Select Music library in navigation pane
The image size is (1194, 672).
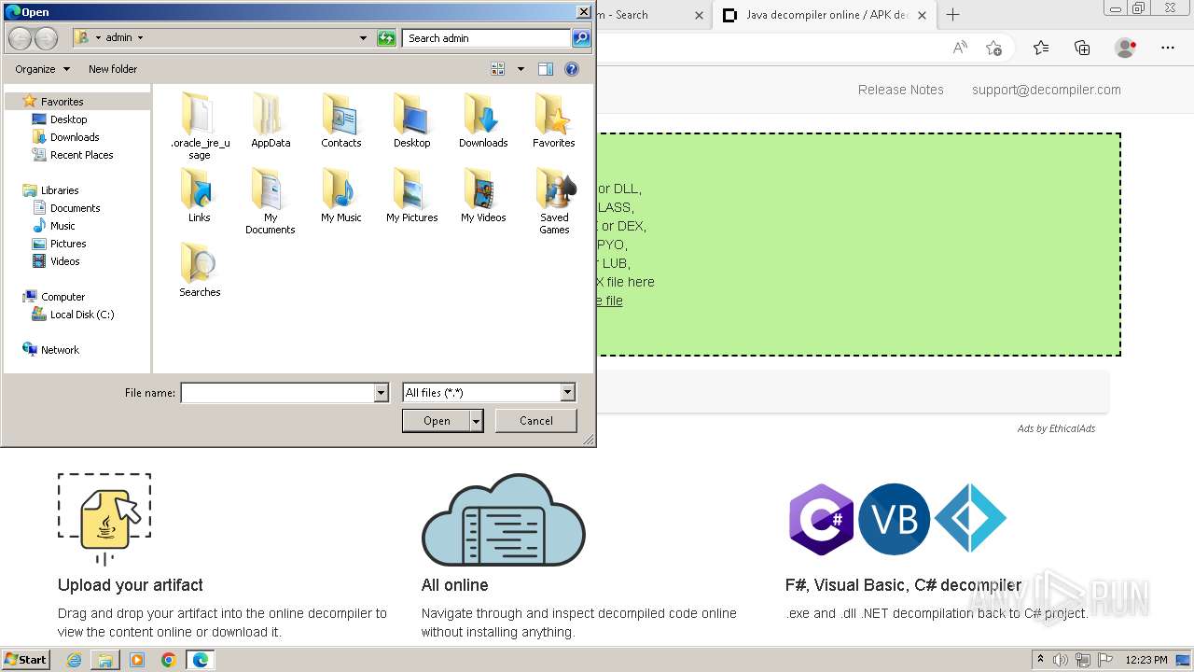click(x=62, y=226)
